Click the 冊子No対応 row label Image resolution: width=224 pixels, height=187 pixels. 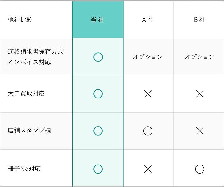[24, 169]
